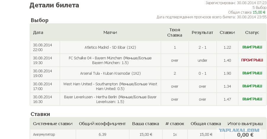
Task: Click the Atletico Madrid - SD Eibar match
Action: (x=110, y=47)
